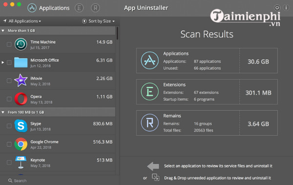Click the 6 programs startup items value
Screen dimensions: 293x185
[204, 99]
